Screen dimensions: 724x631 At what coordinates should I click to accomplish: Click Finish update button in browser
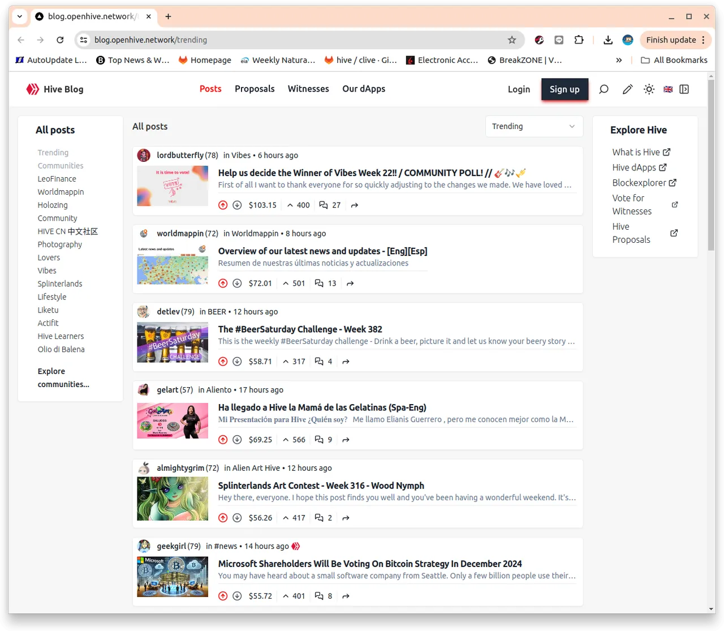click(676, 40)
